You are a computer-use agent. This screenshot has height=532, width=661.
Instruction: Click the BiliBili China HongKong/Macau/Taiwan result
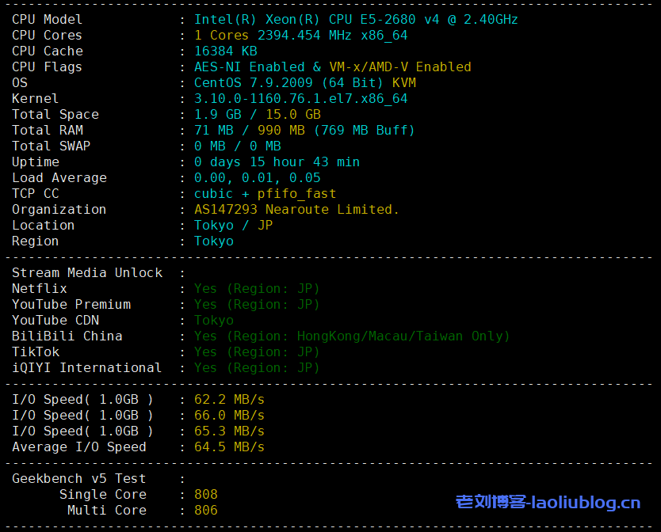coord(352,336)
